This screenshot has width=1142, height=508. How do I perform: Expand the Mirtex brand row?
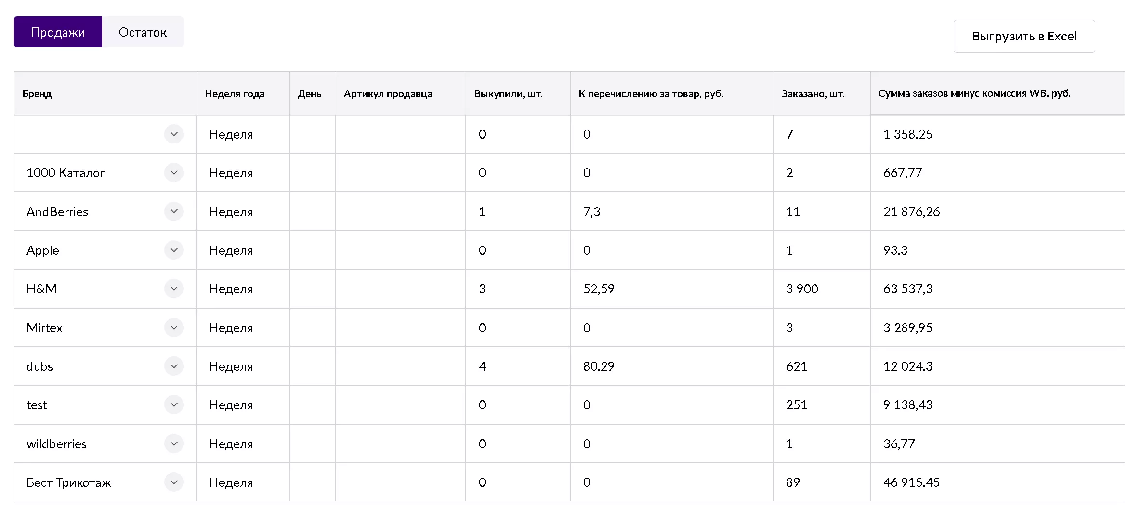[174, 327]
